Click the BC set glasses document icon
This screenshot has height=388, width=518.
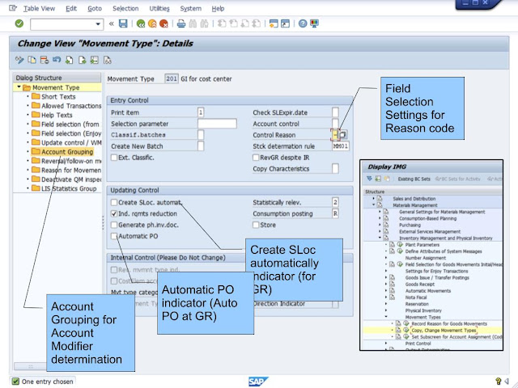click(107, 60)
